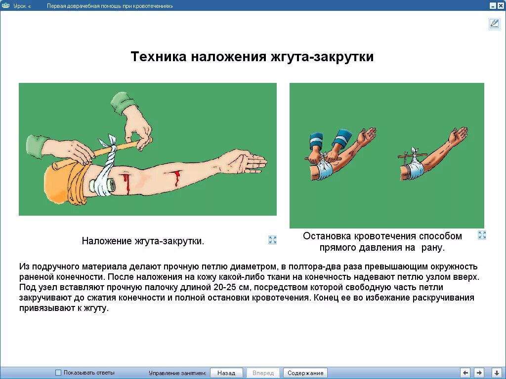
Task: Enable the 'Показывать ответы' checkbox
Action: [58, 373]
